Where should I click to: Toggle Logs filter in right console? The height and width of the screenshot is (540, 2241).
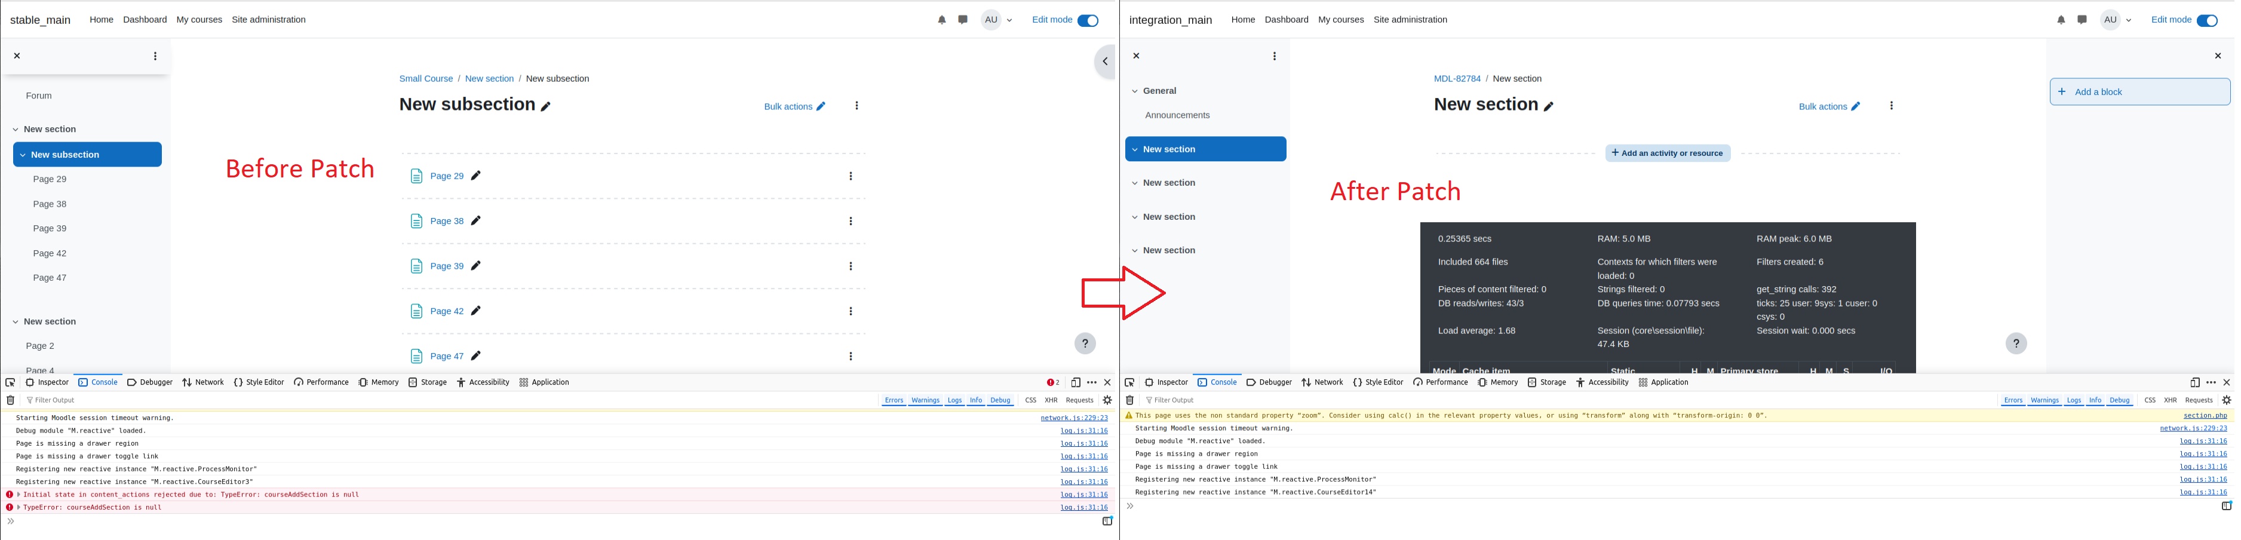[x=2074, y=401]
